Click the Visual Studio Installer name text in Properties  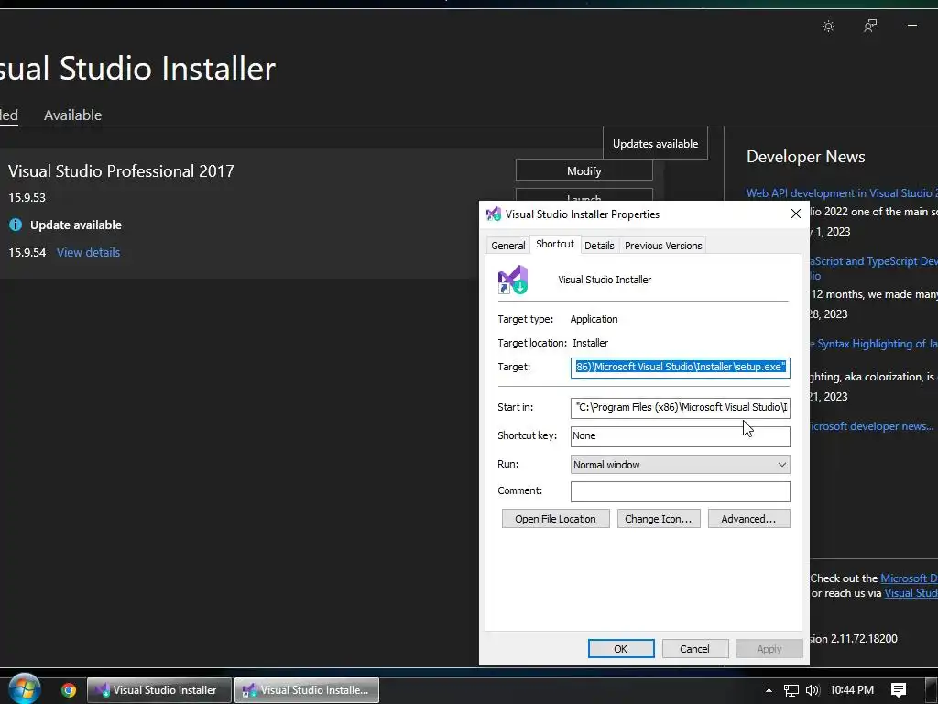pyautogui.click(x=605, y=280)
